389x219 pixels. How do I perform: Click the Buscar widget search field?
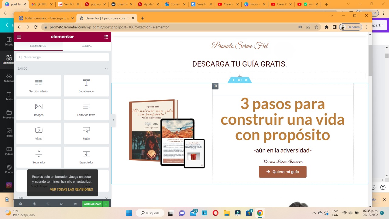(x=63, y=57)
